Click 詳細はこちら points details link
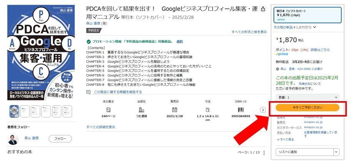 pos(320,50)
